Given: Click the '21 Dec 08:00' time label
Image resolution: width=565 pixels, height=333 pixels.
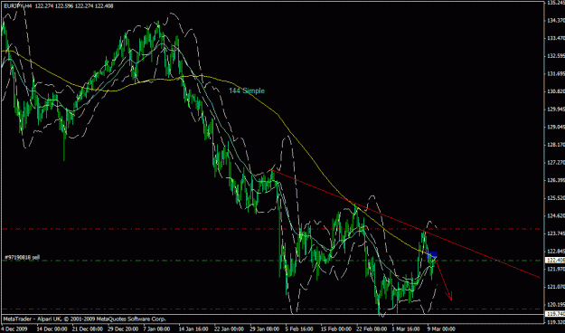Looking at the screenshot, I should click(88, 329).
